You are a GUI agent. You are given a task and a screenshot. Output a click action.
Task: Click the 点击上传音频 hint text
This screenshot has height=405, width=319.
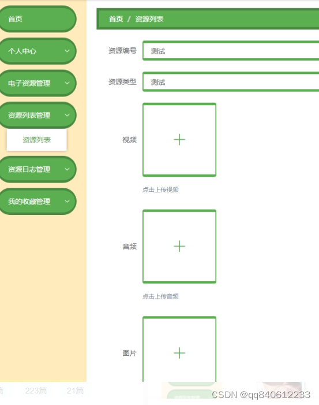160,296
